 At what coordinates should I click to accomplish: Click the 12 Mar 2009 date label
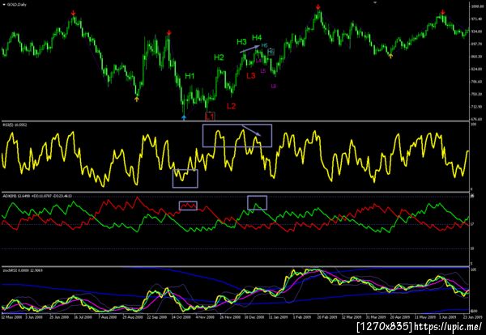coord(352,317)
